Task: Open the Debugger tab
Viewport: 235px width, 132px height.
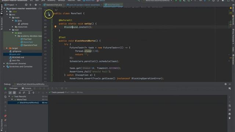Action: [x=14, y=88]
